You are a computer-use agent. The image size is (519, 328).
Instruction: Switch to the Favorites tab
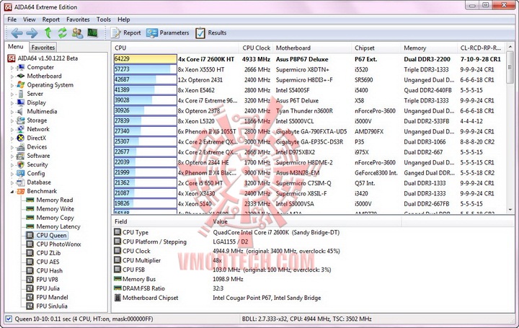coord(43,48)
